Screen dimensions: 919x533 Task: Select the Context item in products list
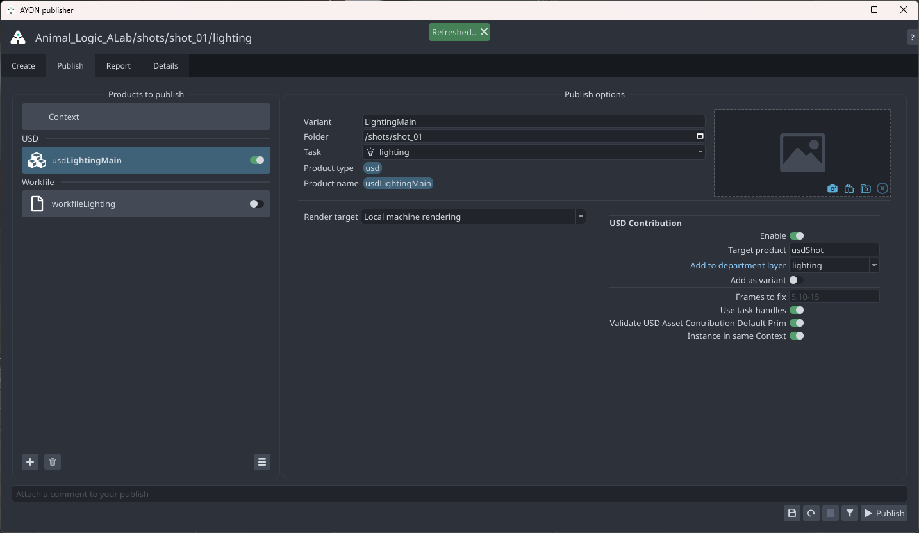pos(146,117)
